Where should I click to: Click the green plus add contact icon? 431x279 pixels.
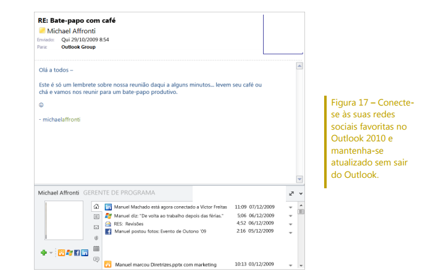coord(43,252)
